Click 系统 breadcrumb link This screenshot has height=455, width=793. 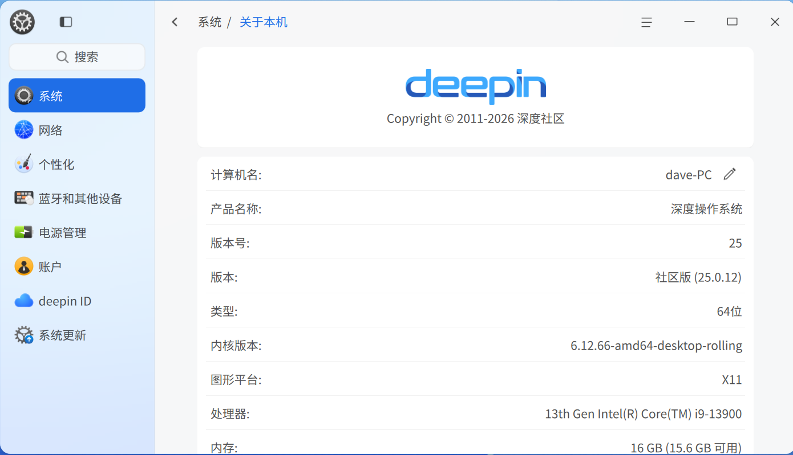coord(209,22)
